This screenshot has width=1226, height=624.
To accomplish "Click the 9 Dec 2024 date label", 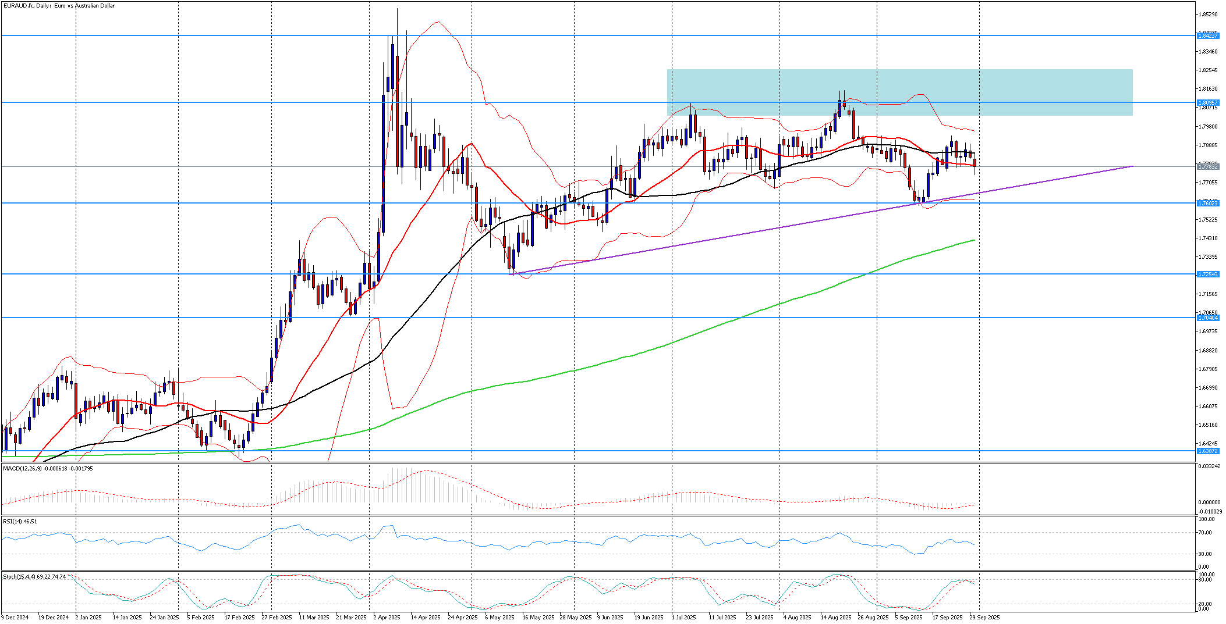I will (x=15, y=618).
